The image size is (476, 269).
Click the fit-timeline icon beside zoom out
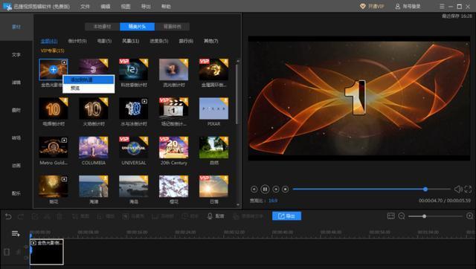pyautogui.click(x=391, y=216)
